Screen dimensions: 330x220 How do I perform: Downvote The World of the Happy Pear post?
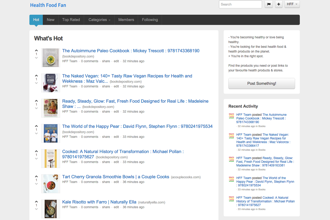(x=36, y=133)
